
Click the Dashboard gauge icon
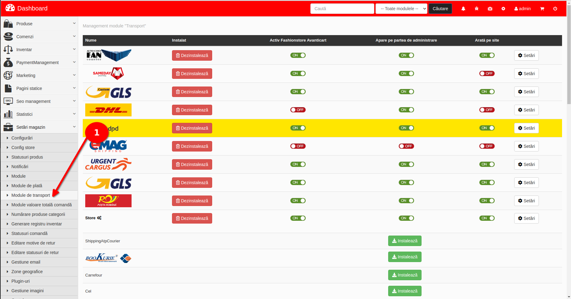[x=10, y=8]
